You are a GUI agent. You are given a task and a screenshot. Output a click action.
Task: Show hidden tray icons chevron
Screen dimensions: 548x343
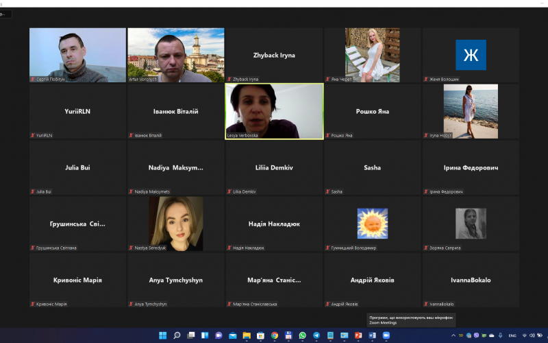tap(453, 335)
